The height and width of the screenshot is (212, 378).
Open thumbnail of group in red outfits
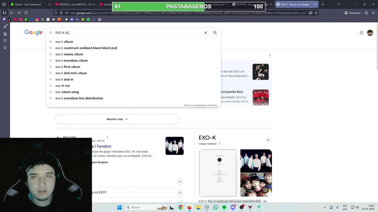pyautogui.click(x=260, y=97)
